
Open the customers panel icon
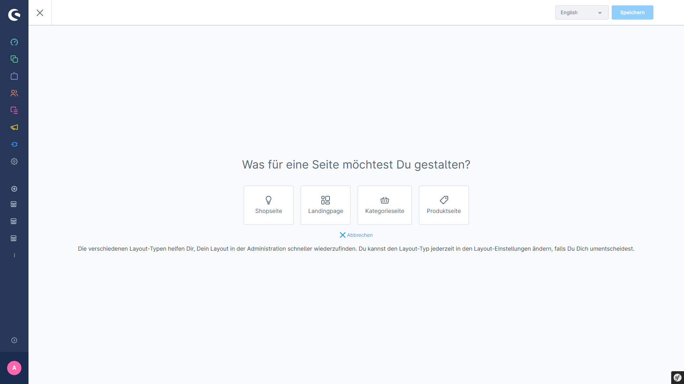tap(14, 93)
